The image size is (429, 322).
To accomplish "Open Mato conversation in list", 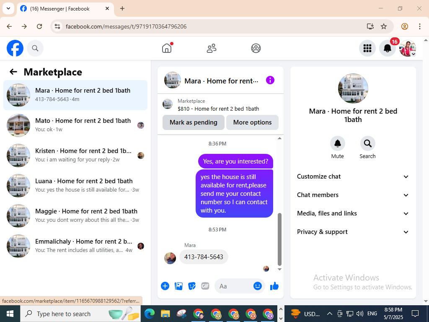I will point(75,125).
